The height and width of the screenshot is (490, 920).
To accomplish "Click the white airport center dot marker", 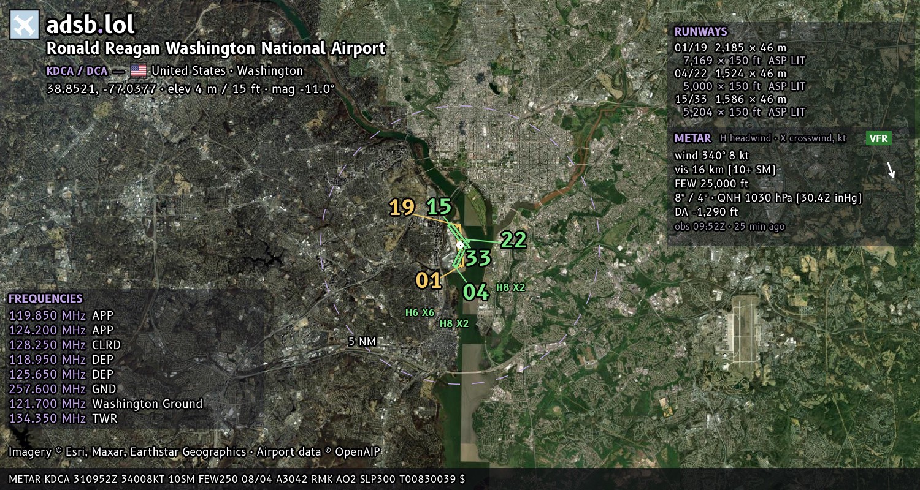I will pyautogui.click(x=460, y=245).
